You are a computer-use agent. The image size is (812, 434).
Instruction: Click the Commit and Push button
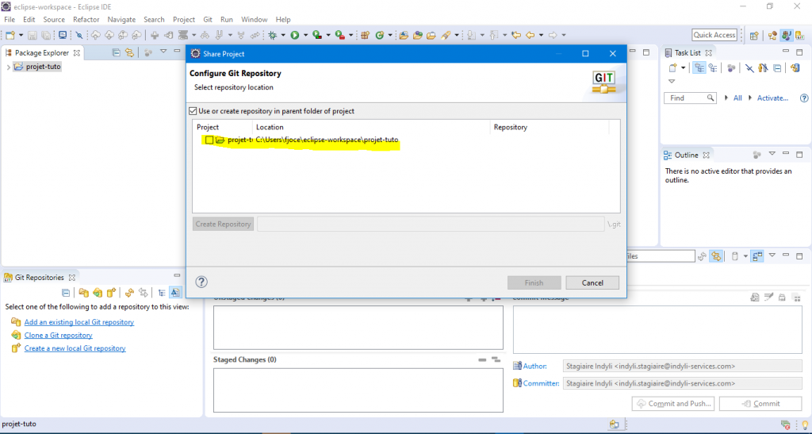(x=673, y=403)
